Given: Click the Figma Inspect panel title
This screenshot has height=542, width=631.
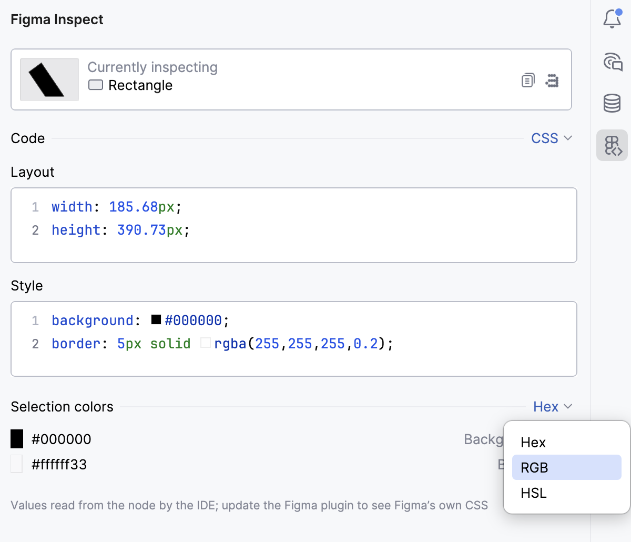Looking at the screenshot, I should (x=57, y=19).
